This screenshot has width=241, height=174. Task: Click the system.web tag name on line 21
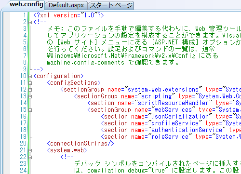(x=67, y=150)
